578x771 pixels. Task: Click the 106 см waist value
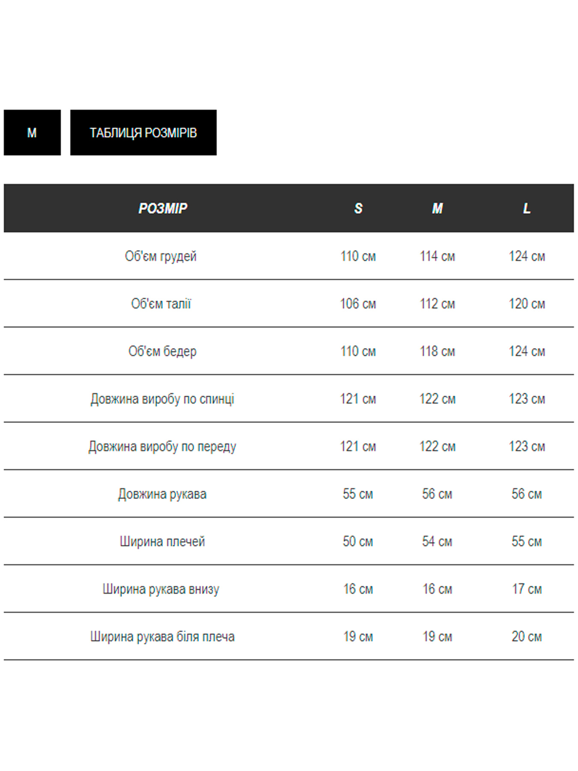pyautogui.click(x=358, y=304)
